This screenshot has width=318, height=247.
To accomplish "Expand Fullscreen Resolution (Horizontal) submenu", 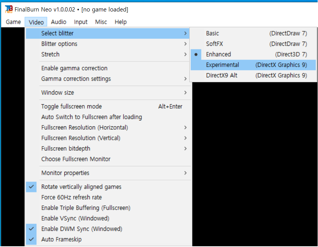I will click(x=108, y=128).
